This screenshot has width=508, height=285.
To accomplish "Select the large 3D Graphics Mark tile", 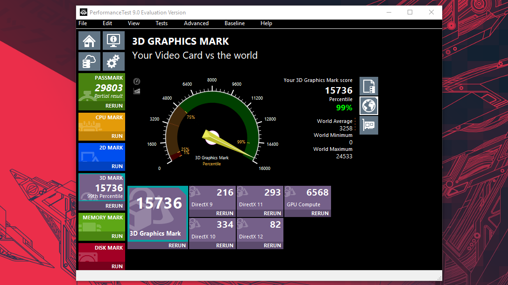I will (x=158, y=214).
